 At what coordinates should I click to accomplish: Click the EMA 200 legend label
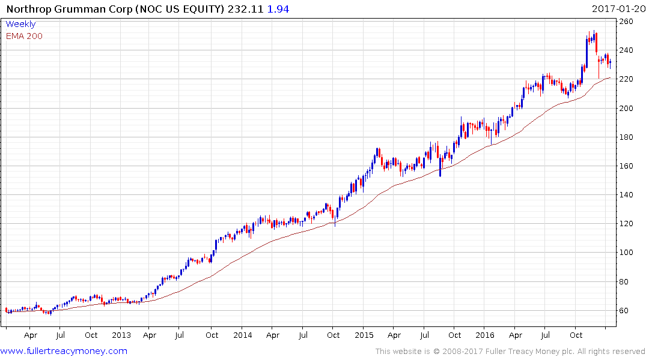tap(24, 36)
